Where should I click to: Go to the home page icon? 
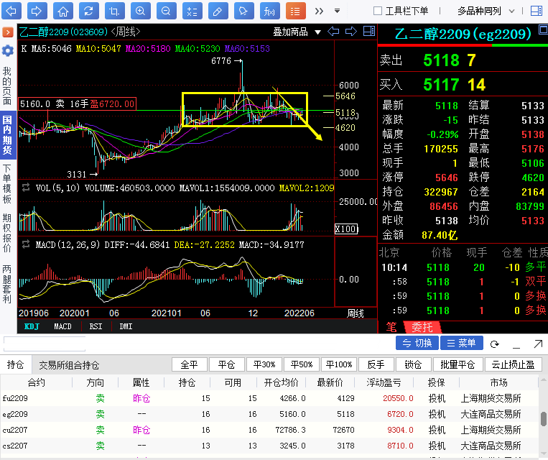(x=63, y=11)
